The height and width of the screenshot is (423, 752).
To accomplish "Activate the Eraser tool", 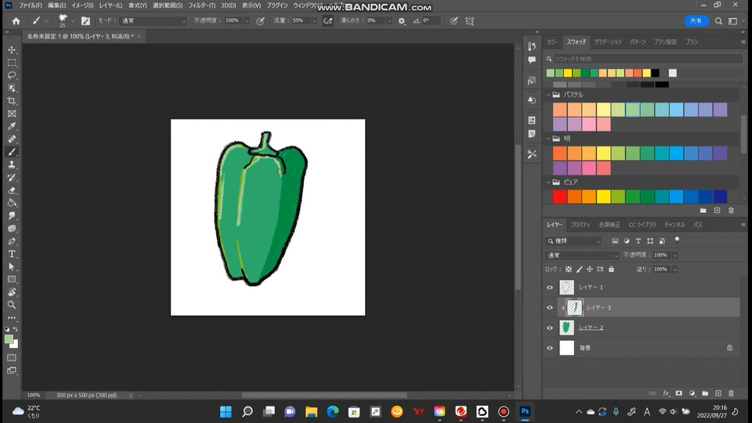I will [x=12, y=190].
